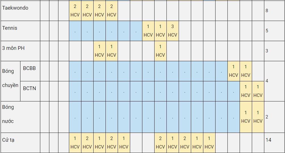Screen dimensions: 285x153
Task: Select the Cử tạ total cell showing 14
Action: tap(274, 143)
